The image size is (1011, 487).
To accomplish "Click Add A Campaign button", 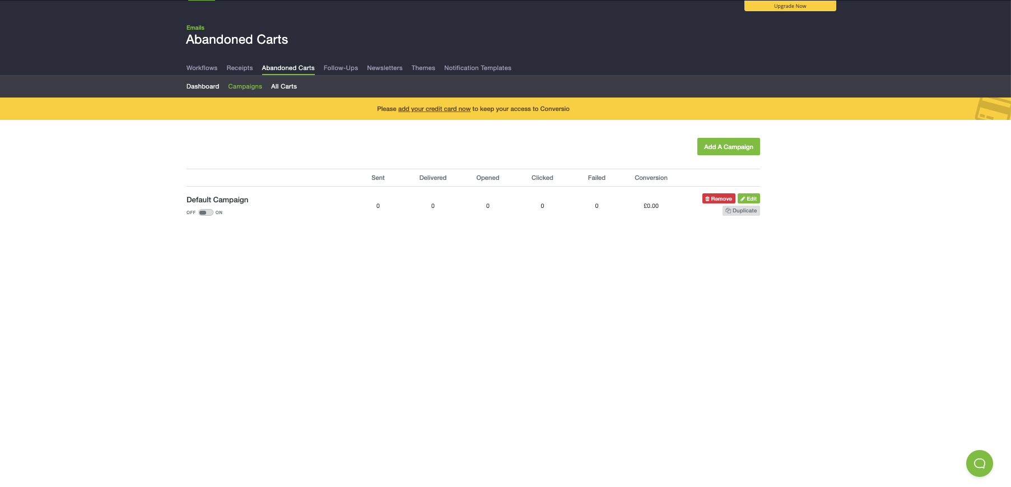I will point(728,147).
